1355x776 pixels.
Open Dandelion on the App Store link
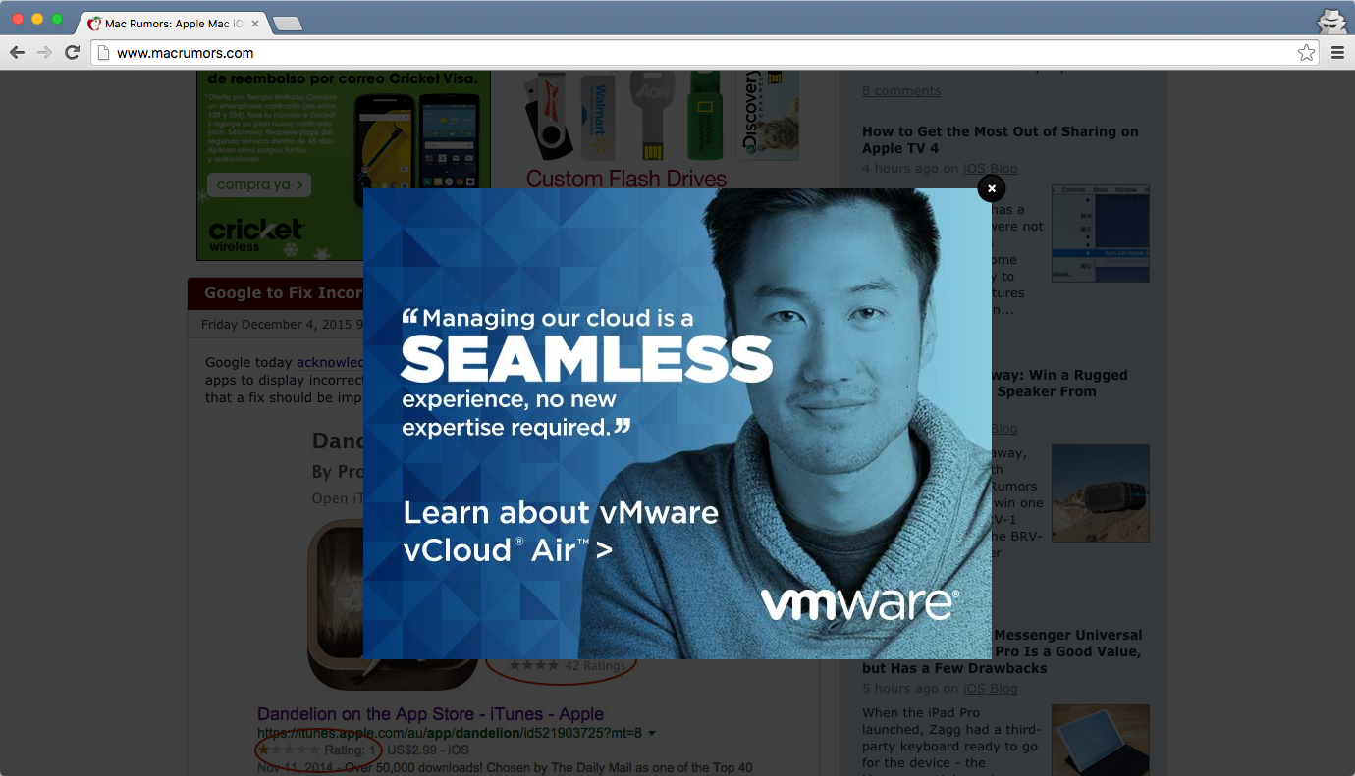430,714
